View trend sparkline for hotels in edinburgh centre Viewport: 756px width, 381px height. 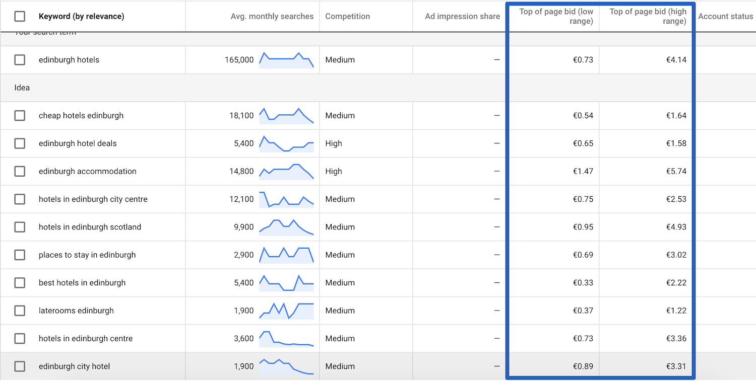click(x=286, y=339)
